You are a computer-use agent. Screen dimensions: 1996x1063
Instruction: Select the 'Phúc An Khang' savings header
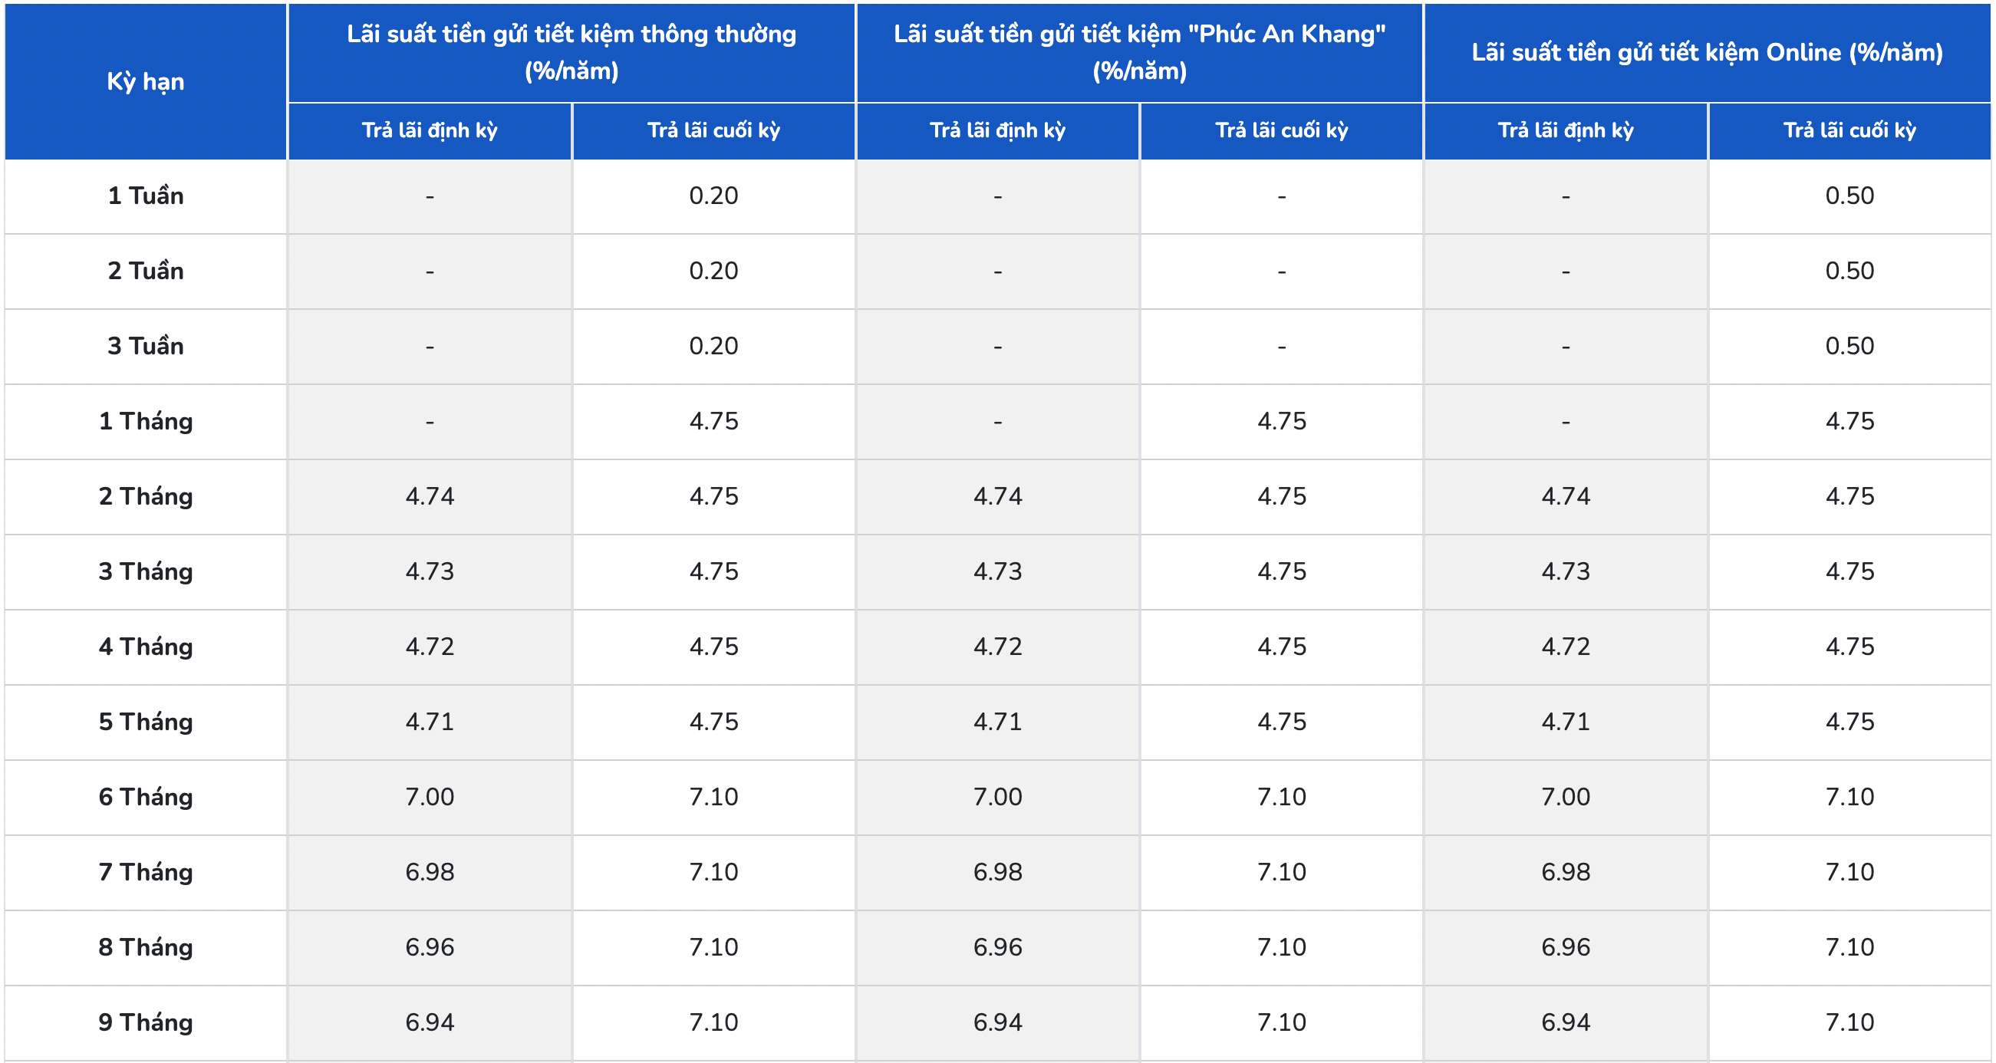click(1139, 52)
